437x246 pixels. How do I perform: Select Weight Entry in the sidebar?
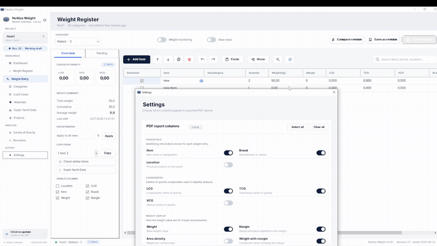(25, 79)
